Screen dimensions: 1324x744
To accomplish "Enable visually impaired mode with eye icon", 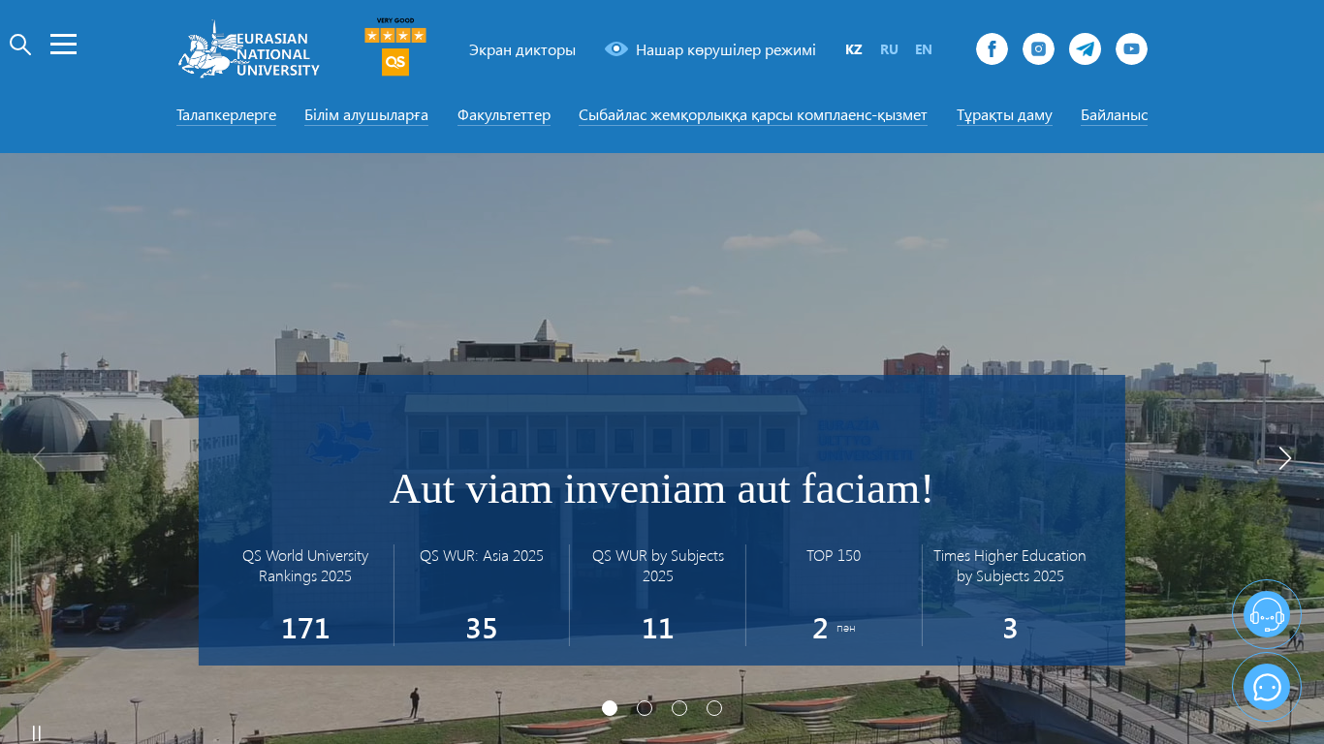I will pos(710,49).
